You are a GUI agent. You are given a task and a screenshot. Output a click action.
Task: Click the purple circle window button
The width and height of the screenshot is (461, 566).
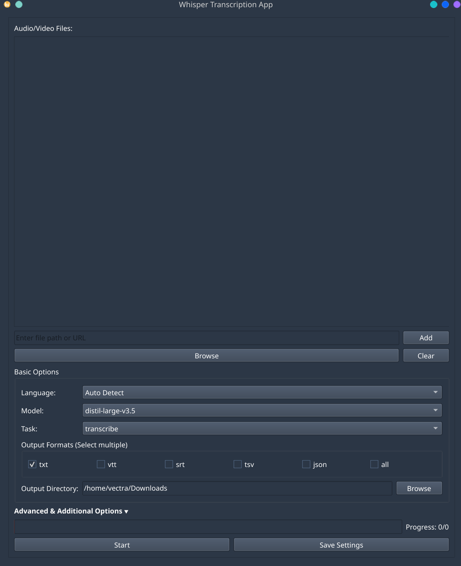[457, 4]
